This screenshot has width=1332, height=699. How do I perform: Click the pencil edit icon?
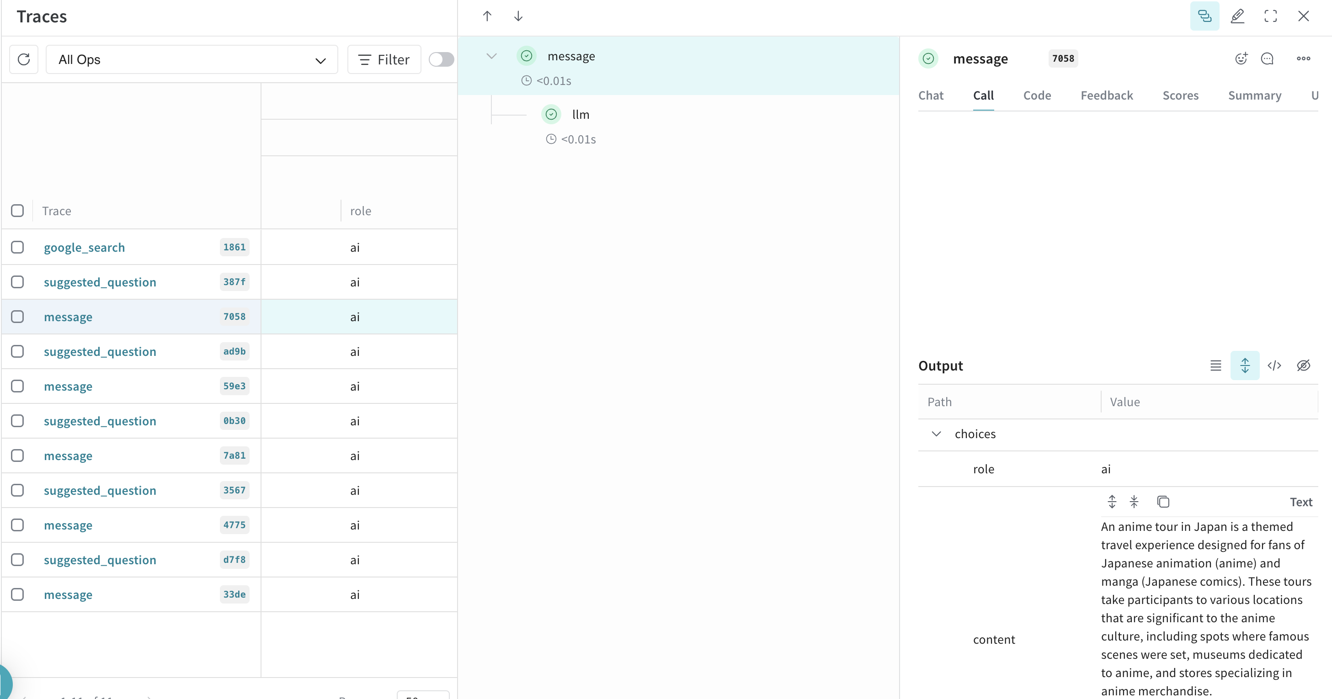(x=1237, y=16)
